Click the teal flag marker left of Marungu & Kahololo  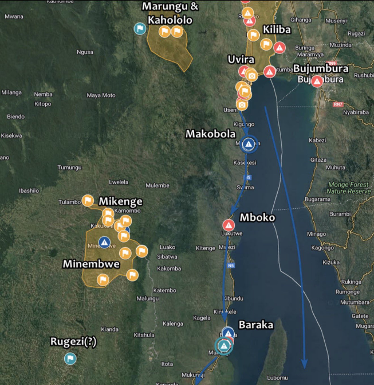point(140,29)
